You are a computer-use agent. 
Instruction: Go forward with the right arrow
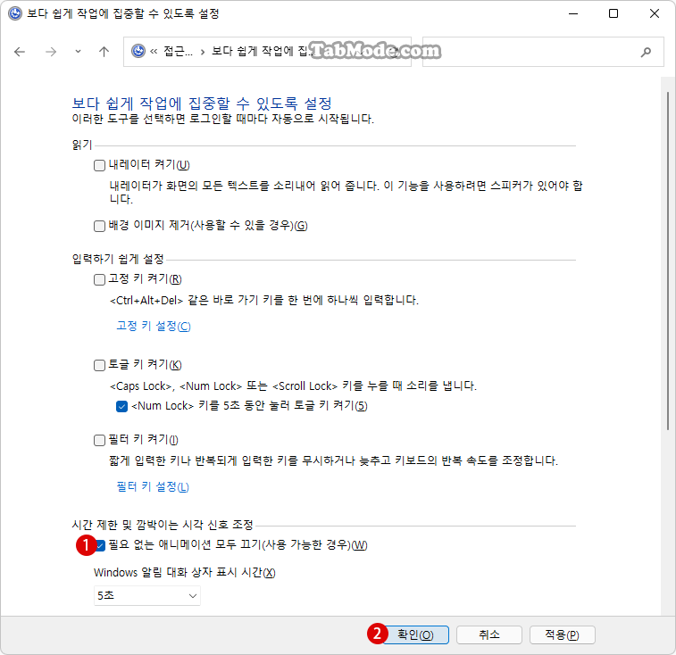(51, 52)
